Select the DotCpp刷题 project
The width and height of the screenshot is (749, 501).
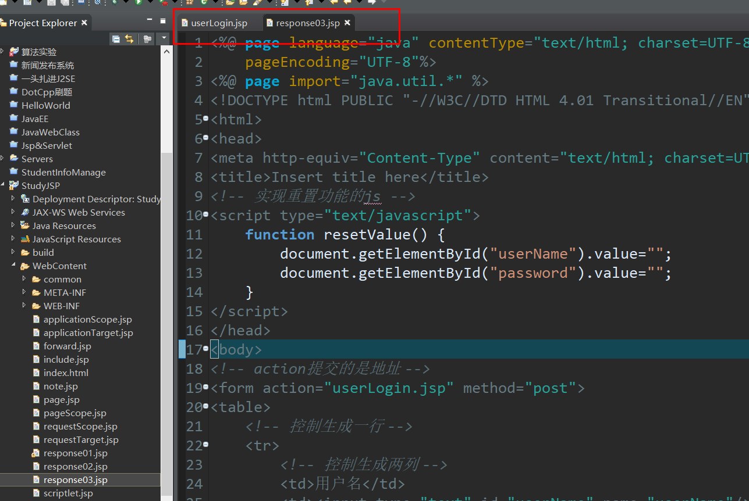click(x=47, y=92)
